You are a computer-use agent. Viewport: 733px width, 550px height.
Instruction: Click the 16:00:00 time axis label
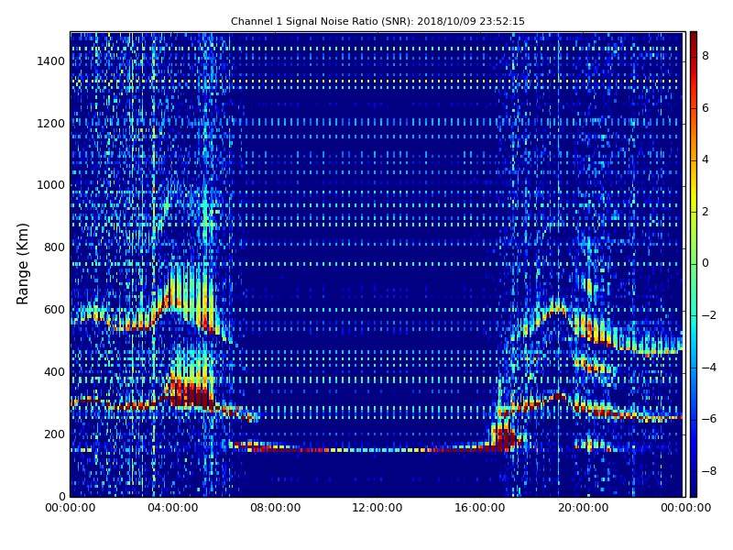tap(480, 508)
